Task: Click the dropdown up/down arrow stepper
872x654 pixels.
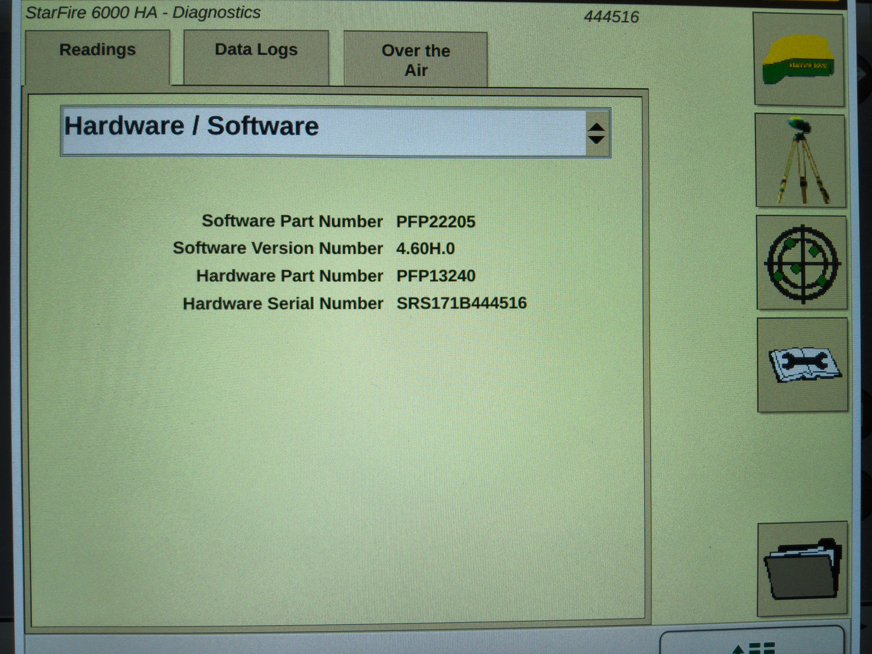Action: 596,133
